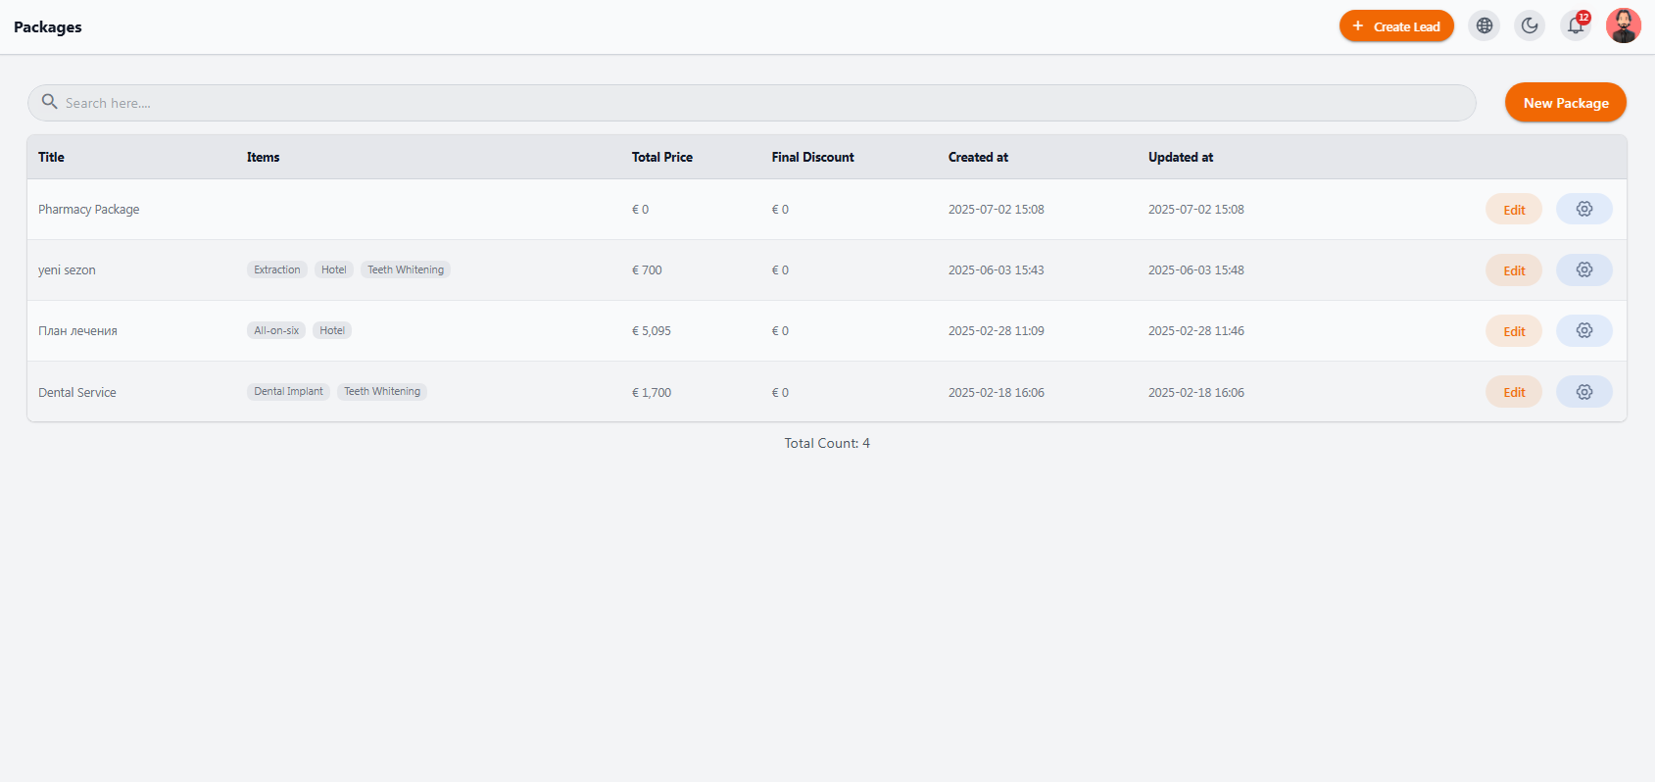Image resolution: width=1655 pixels, height=782 pixels.
Task: Open user profile avatar menu
Action: tap(1623, 25)
